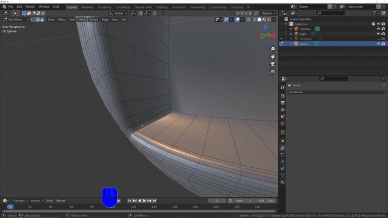The width and height of the screenshot is (388, 218).
Task: Open the Keying dropdown in timeline
Action: tap(37, 200)
